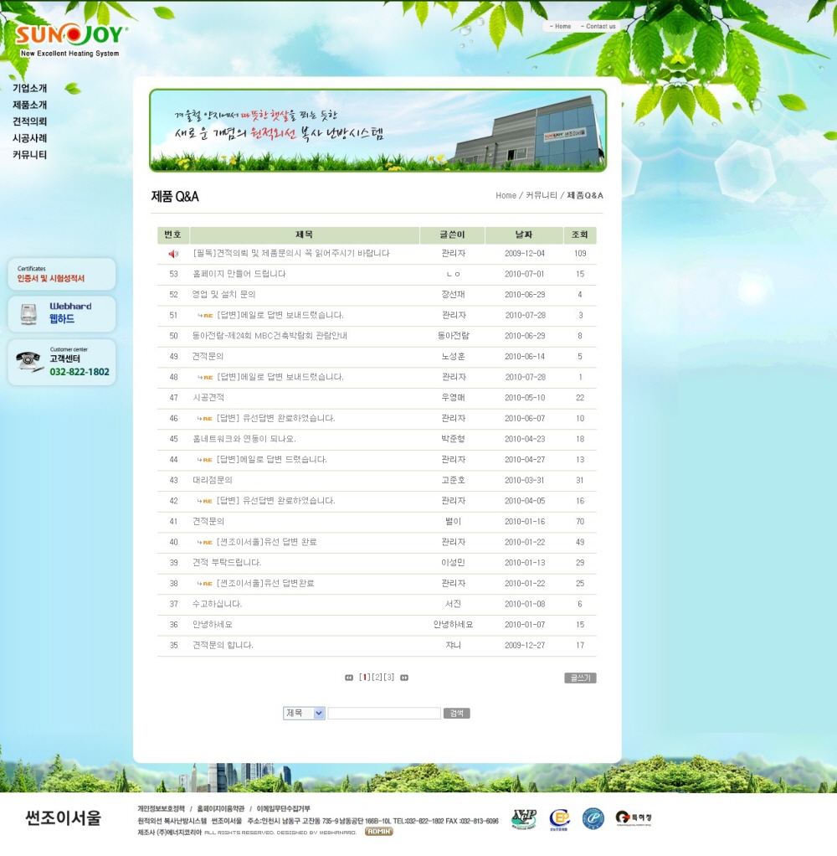Go to page 2 of the list

[377, 678]
